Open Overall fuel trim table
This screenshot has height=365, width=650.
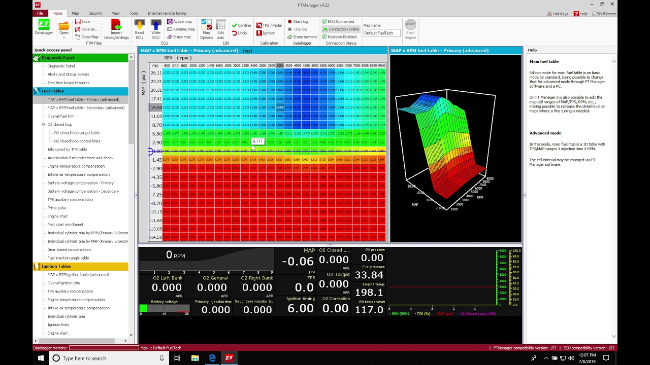coord(60,116)
